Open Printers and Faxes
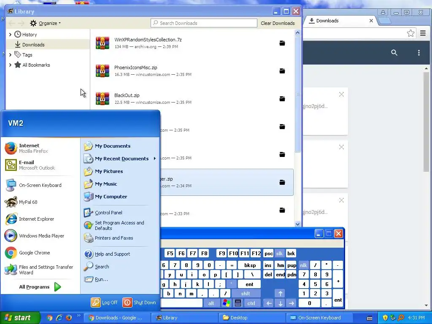Viewport: 432px width, 324px height. 120,238
